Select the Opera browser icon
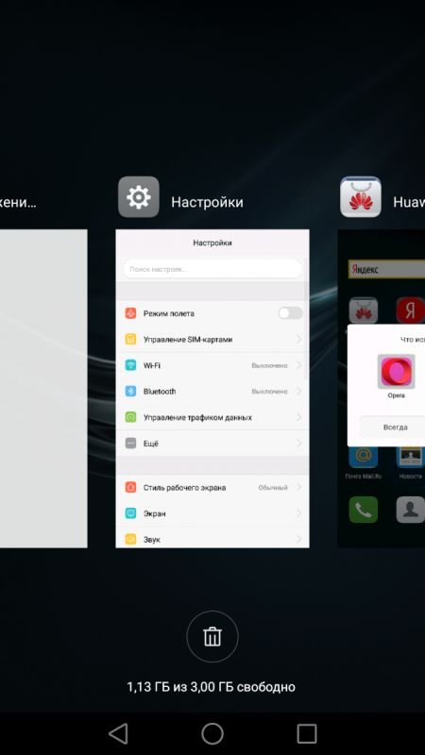This screenshot has width=425, height=755. coord(396,372)
